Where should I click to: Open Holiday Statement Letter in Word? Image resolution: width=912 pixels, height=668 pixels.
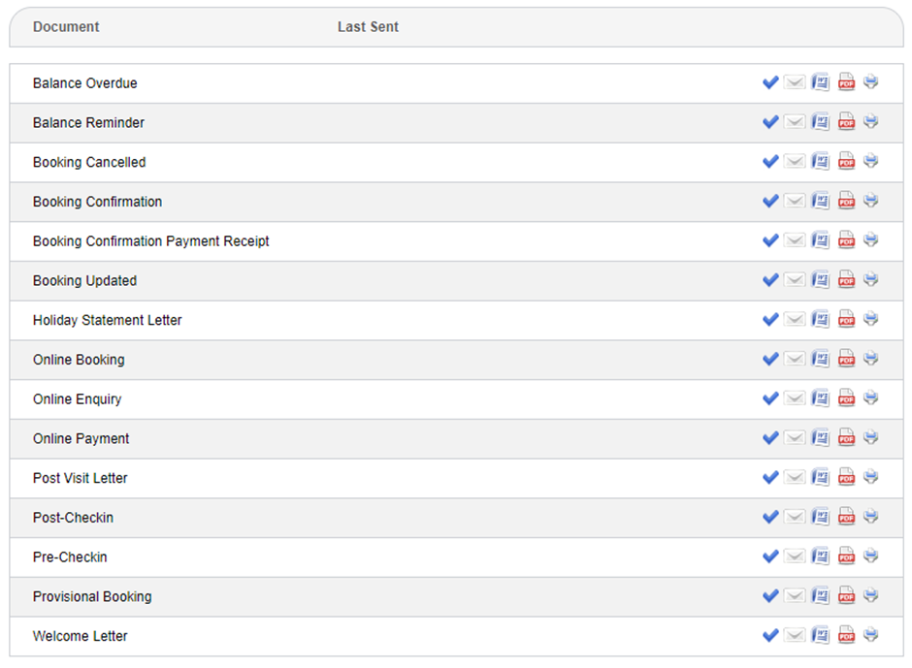pos(821,320)
